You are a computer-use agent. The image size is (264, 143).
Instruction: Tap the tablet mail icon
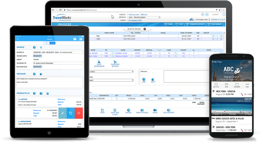[75, 39]
